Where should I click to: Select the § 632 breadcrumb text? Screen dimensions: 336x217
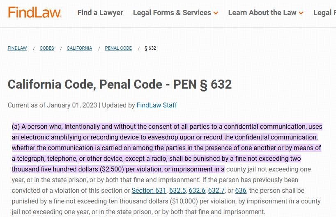[x=150, y=48]
